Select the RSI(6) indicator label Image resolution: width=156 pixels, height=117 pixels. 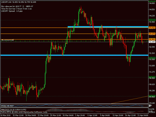(7, 106)
